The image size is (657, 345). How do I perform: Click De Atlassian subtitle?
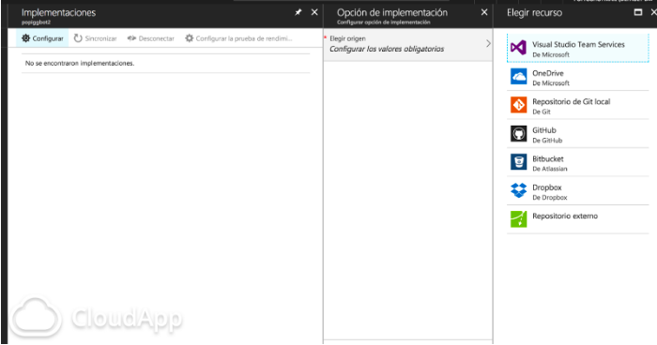click(550, 169)
